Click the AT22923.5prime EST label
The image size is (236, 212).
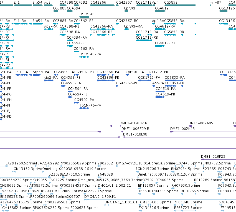[x=98, y=191]
